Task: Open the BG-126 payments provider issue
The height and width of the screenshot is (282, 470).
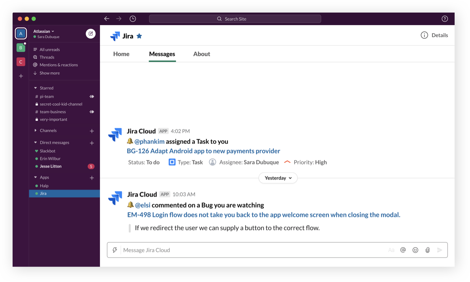Action: click(203, 151)
